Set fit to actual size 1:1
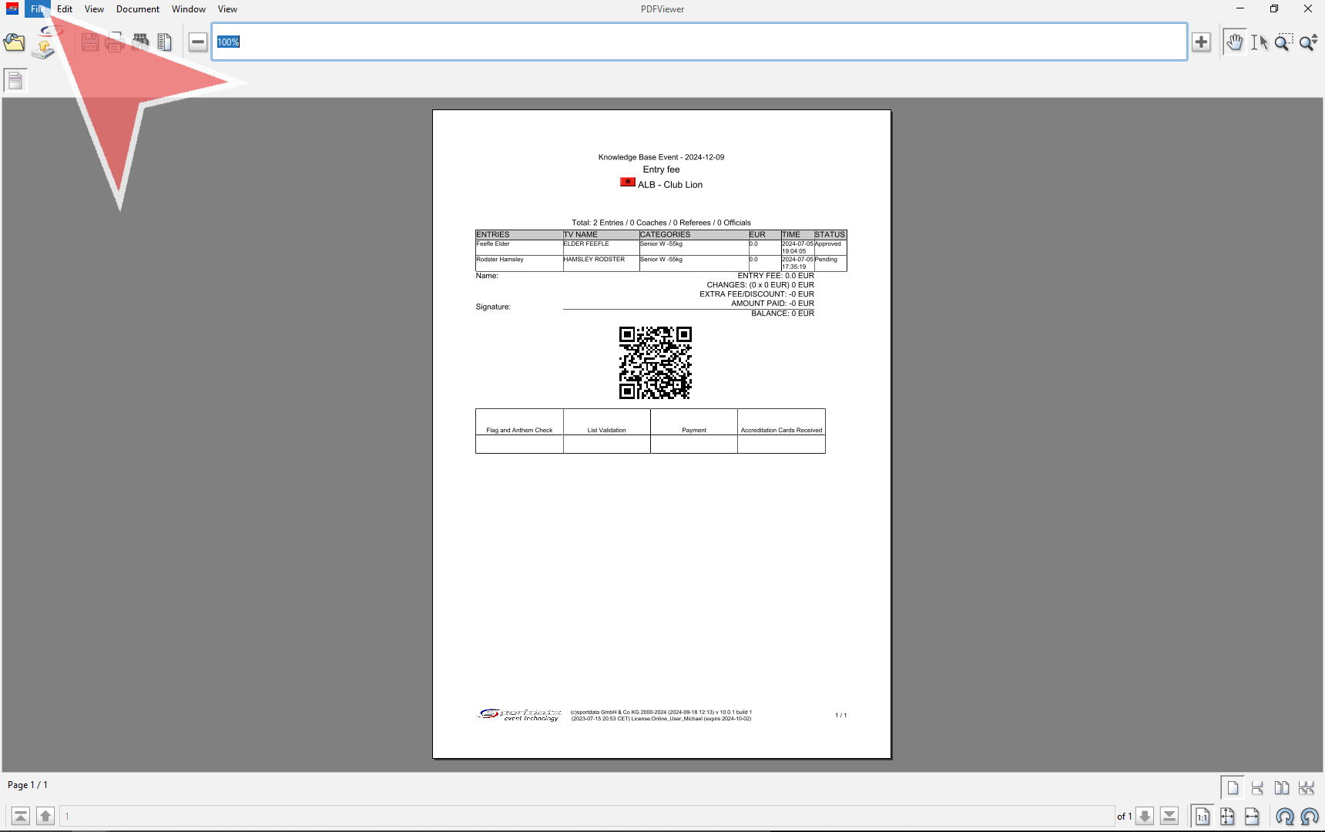This screenshot has height=832, width=1325. (1203, 816)
